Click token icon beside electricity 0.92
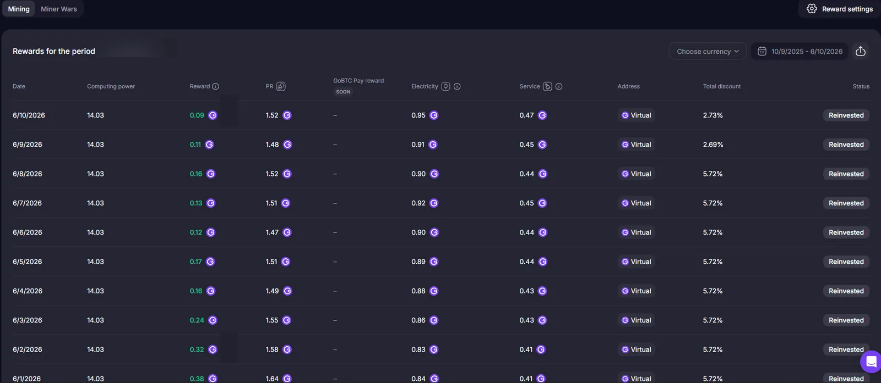Image resolution: width=881 pixels, height=383 pixels. (434, 203)
